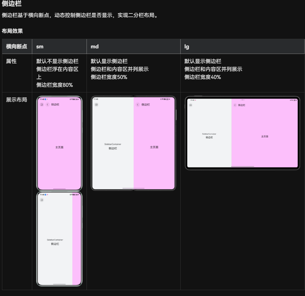Image resolution: width=305 pixels, height=296 pixels.
Task: Click the md column header
Action: (x=95, y=46)
